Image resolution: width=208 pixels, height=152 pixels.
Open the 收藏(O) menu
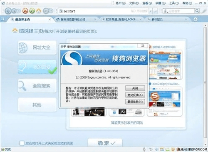[161, 3]
